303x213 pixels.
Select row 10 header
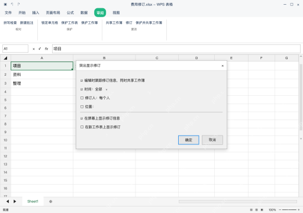pos(5,140)
